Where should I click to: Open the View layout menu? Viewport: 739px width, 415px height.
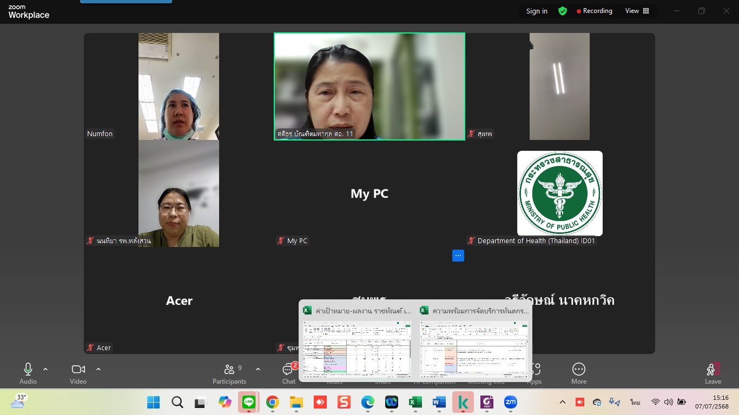[637, 11]
